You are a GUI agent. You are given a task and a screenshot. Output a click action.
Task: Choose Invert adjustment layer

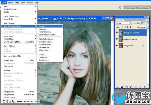50,55
